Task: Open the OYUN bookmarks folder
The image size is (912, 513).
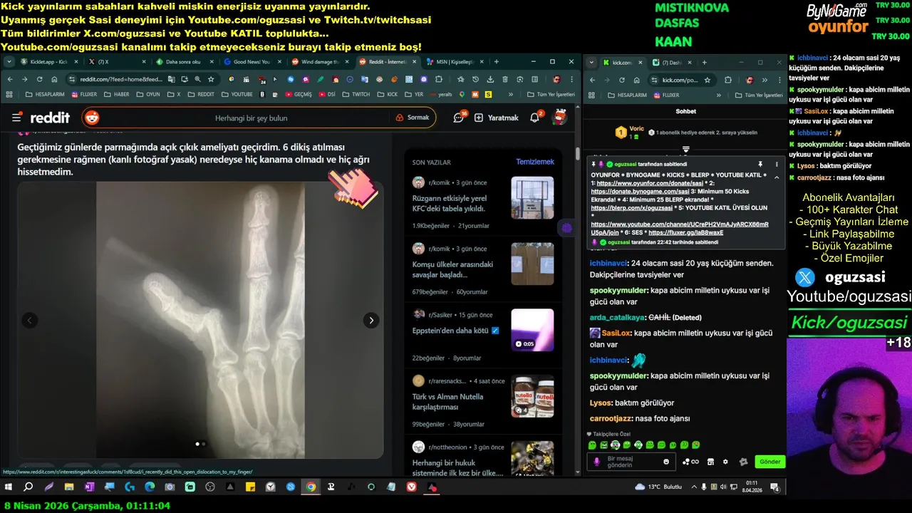Action: pos(147,94)
